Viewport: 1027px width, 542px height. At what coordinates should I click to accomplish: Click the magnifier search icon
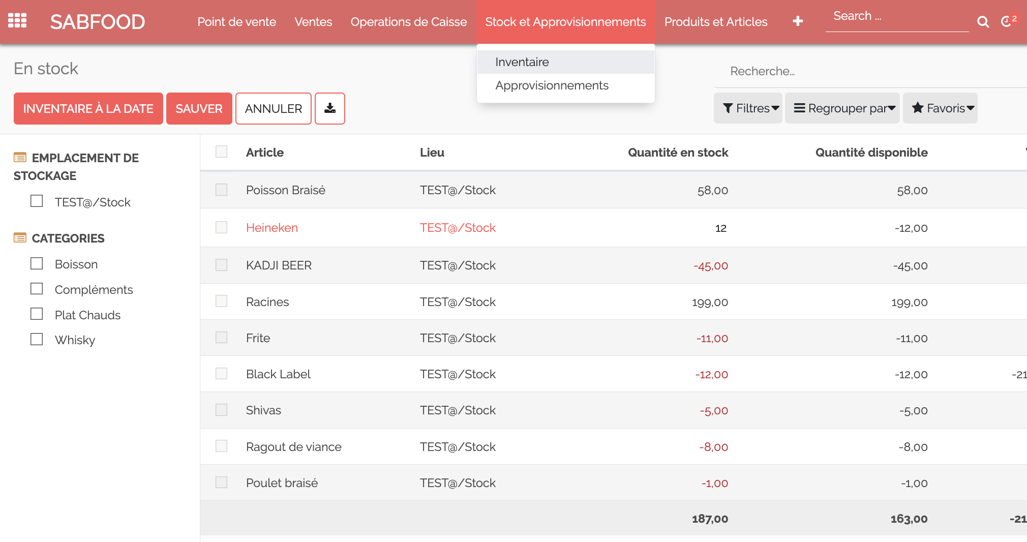point(983,22)
